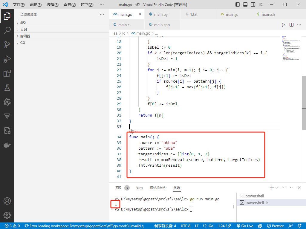Screen dimensions: 306x229
Task: Switch to the main.sh tab
Action: click(x=268, y=14)
